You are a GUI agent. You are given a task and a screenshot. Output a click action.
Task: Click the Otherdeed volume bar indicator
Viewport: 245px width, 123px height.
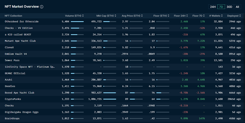pos(77,22)
